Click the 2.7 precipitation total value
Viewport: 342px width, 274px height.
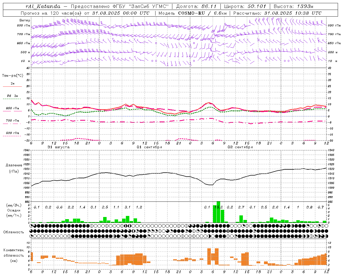(241, 207)
